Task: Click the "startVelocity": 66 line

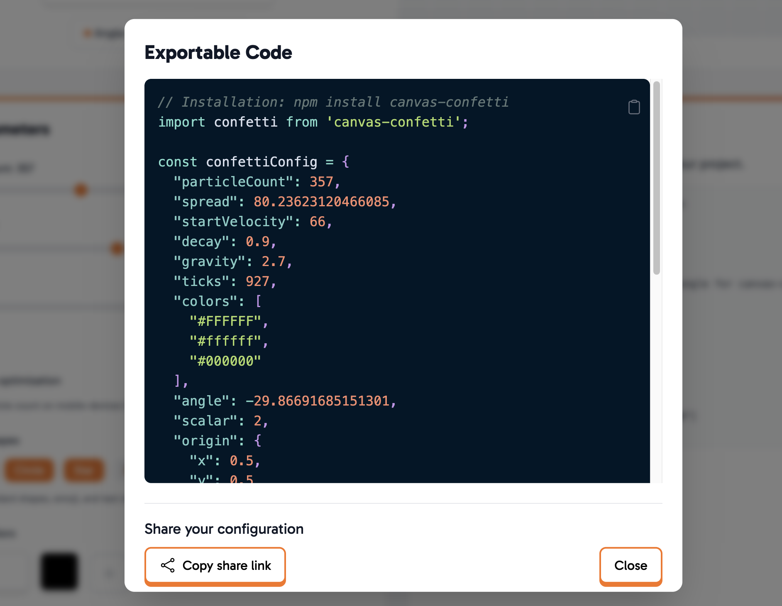Action: tap(253, 222)
